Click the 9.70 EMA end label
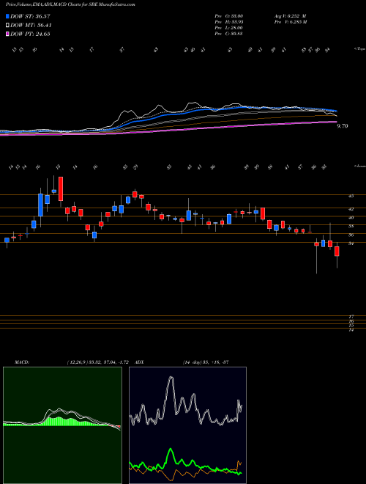Screen dimensions: 366x484 tap(343, 126)
